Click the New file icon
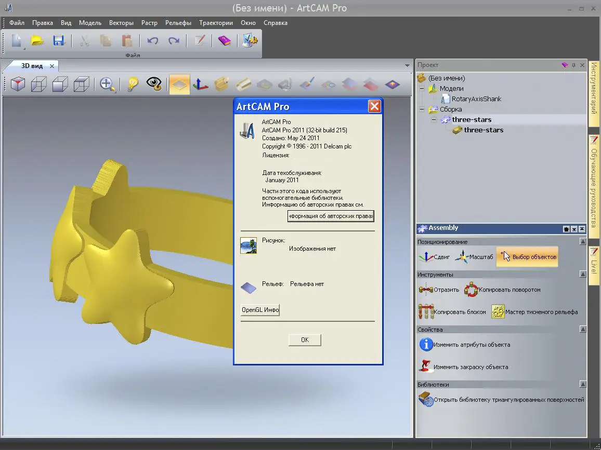 [16, 40]
